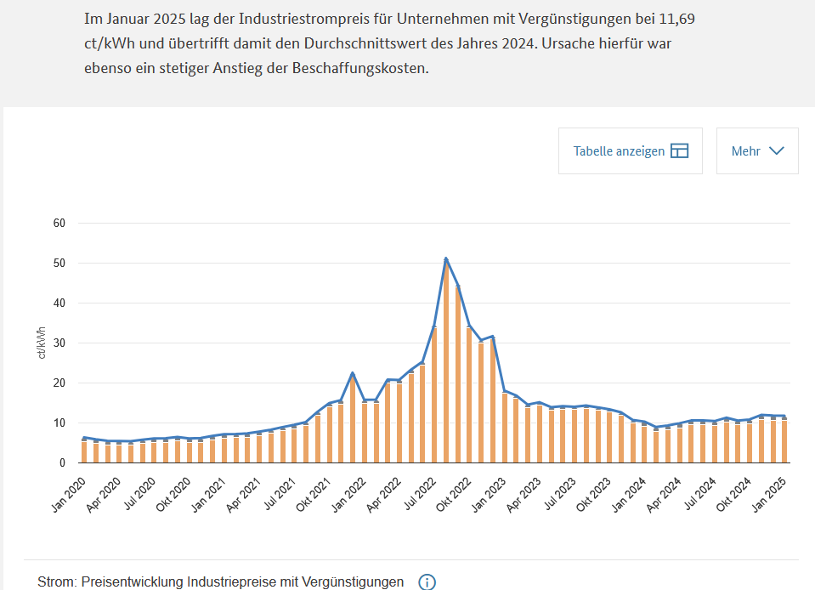Click the x-axis label "Okt 2022"
Screen dimensions: 815x590
[455, 495]
